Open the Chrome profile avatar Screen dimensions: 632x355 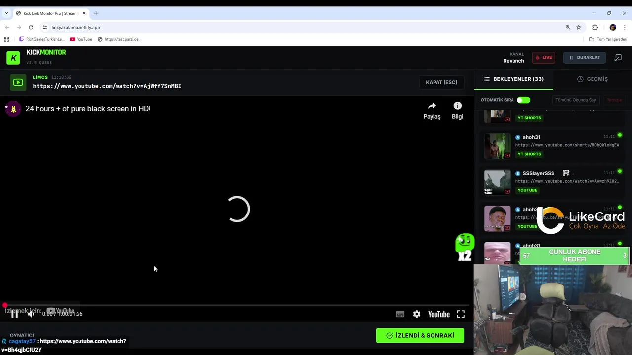coord(613,28)
